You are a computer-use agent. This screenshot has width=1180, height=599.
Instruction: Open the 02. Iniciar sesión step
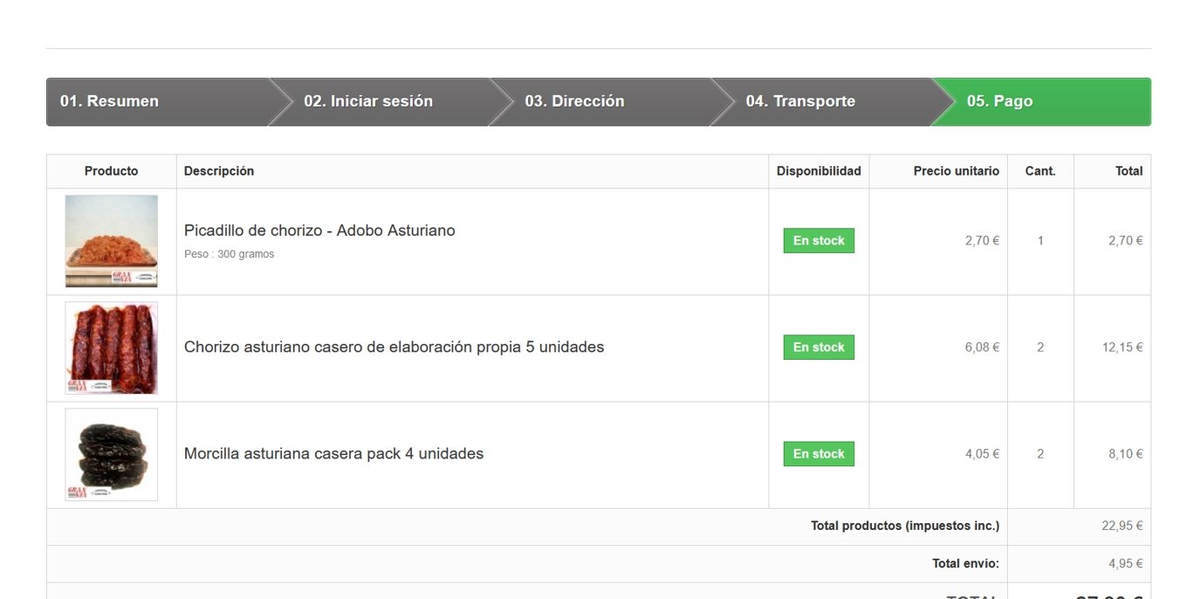(368, 101)
